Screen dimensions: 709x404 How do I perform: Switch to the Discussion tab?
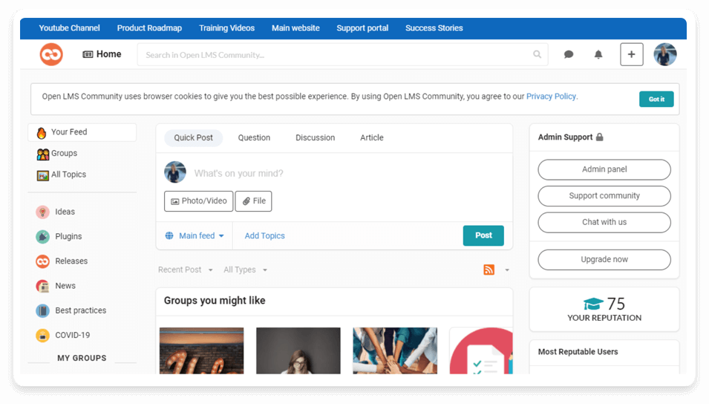[316, 137]
